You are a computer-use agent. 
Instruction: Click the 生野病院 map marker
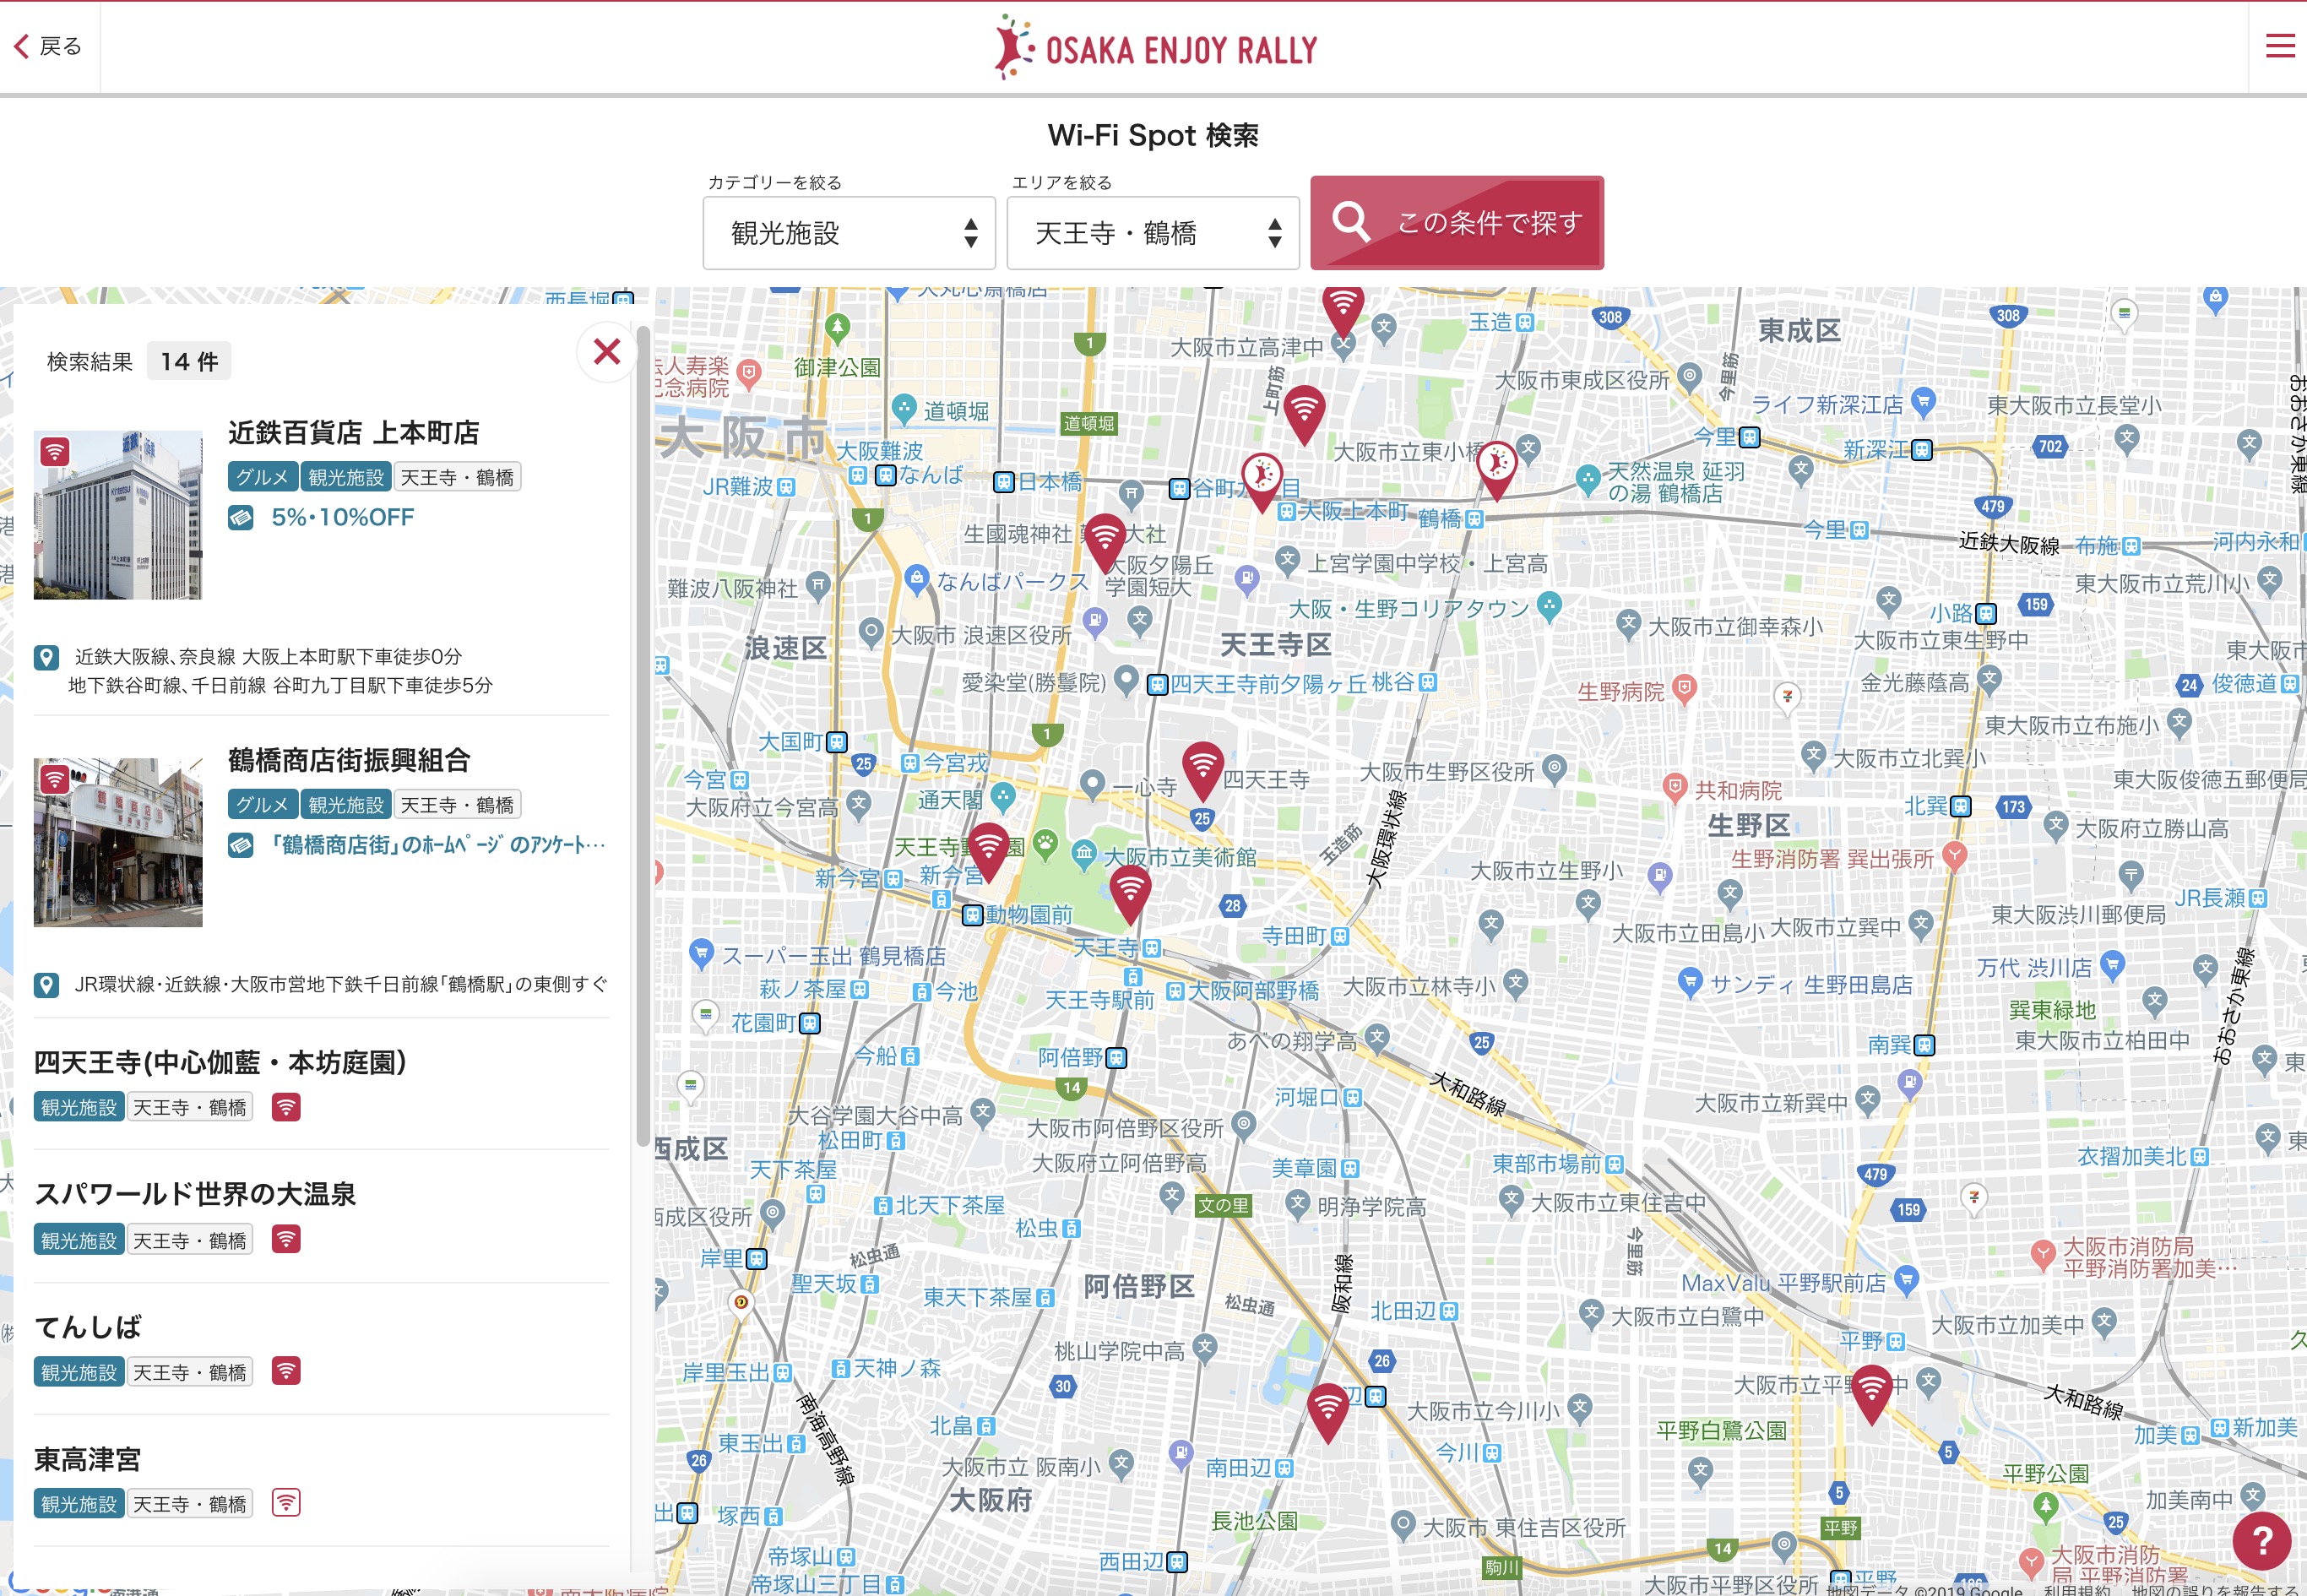(x=1685, y=689)
